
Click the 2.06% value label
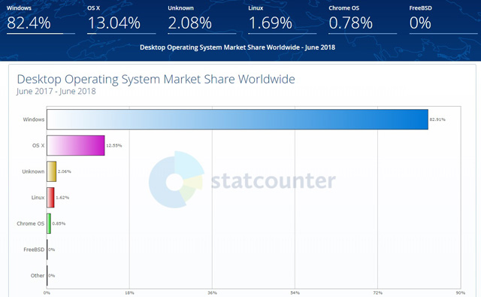tap(65, 171)
